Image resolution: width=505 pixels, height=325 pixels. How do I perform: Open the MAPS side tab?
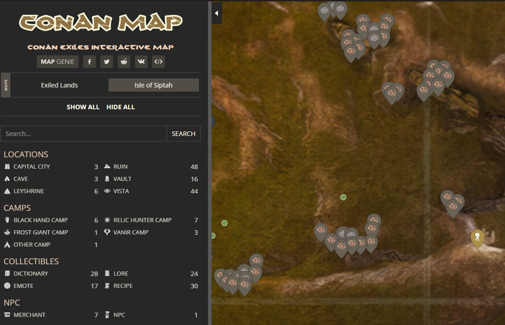(5, 85)
